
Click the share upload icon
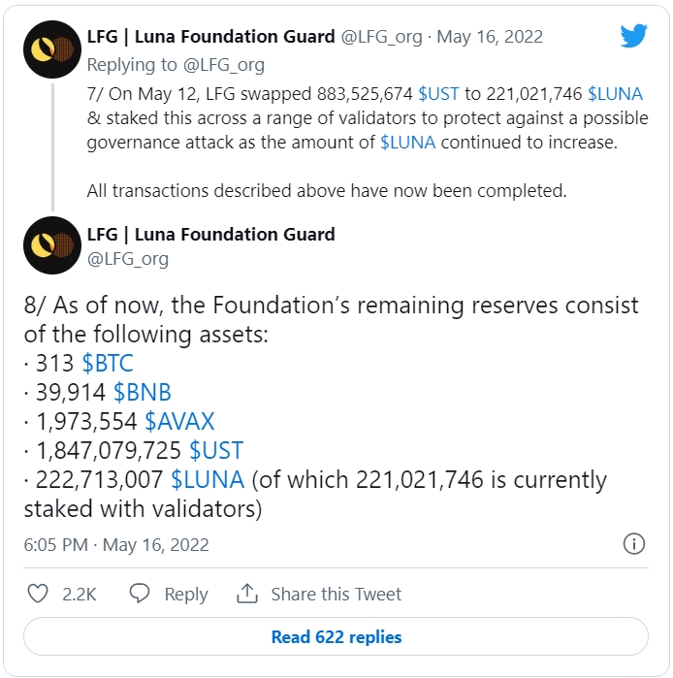click(247, 594)
